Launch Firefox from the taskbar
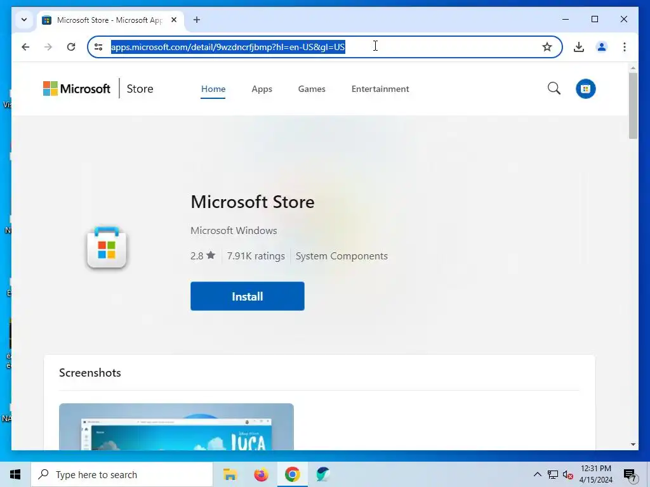Viewport: 650px width, 487px height. 261,474
